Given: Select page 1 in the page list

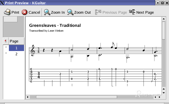Looking at the screenshot, I should [x=16, y=48].
